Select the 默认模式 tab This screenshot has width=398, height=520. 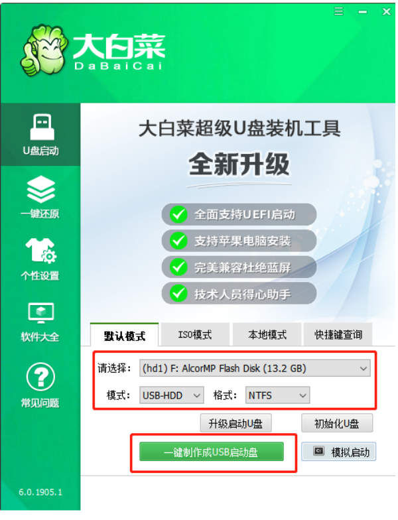click(x=125, y=336)
